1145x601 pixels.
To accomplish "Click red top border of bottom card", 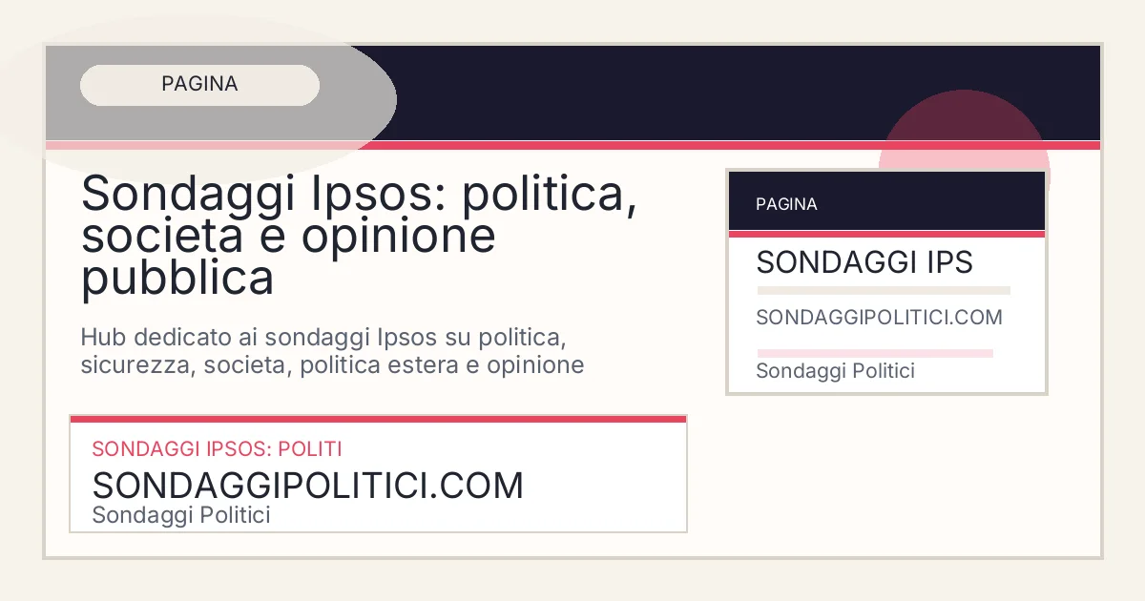I will tap(378, 419).
